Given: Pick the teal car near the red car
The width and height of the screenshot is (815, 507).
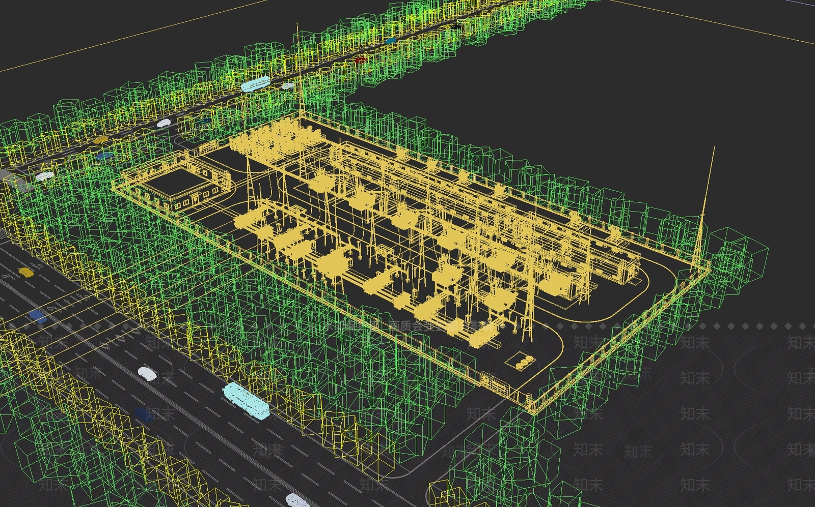Looking at the screenshot, I should [x=390, y=40].
